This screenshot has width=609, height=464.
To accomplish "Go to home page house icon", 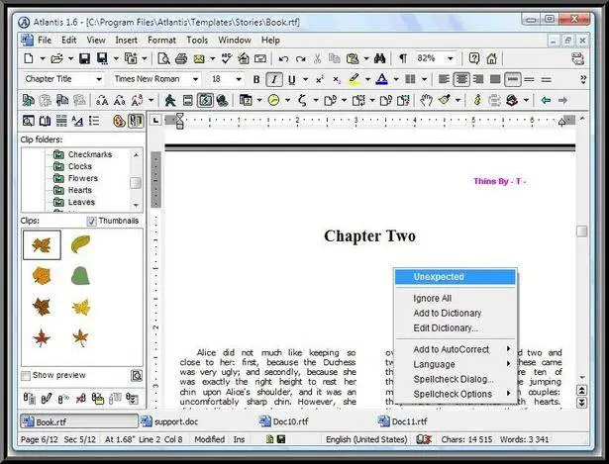I will (x=492, y=58).
